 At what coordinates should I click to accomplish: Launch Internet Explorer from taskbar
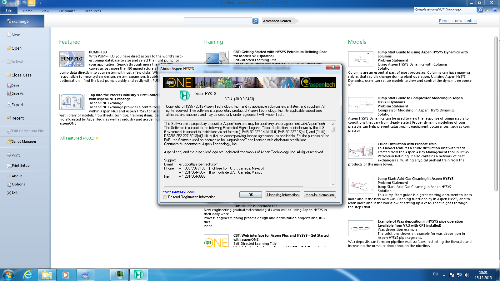(28, 275)
